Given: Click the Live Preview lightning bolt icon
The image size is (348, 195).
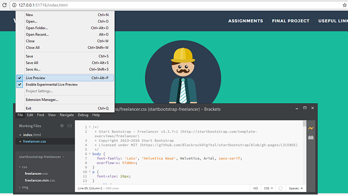Looking at the screenshot, I should click(x=311, y=128).
